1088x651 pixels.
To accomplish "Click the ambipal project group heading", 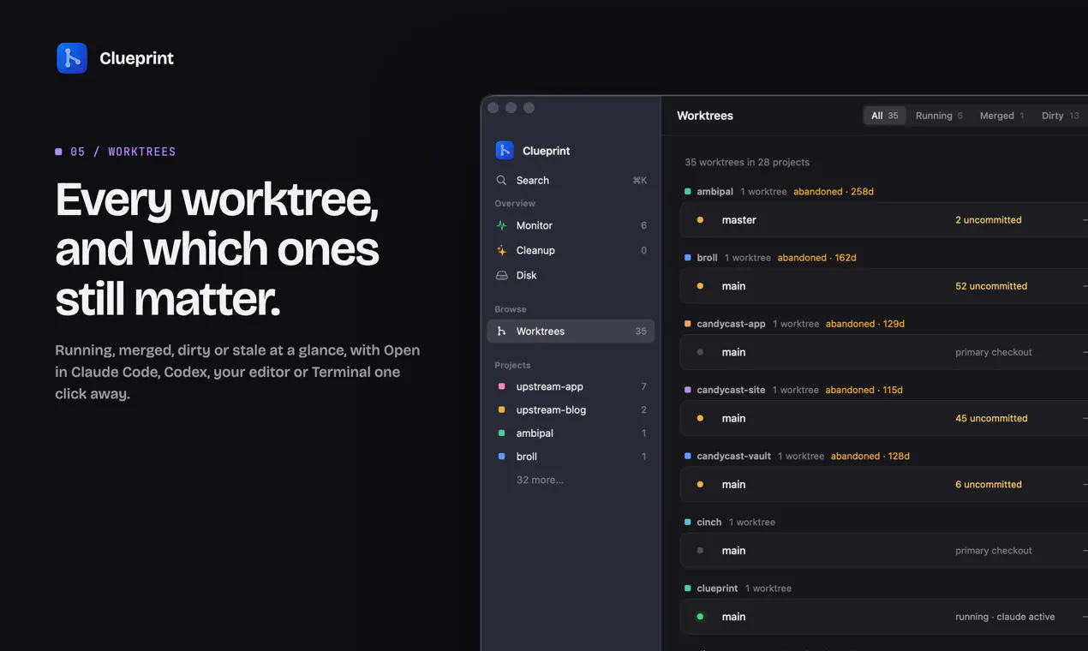I will pos(714,192).
